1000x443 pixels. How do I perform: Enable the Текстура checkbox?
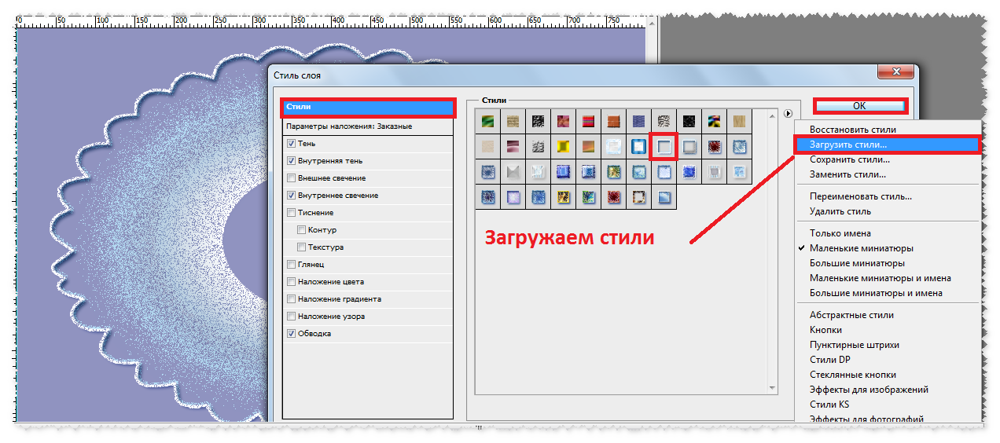click(x=302, y=247)
